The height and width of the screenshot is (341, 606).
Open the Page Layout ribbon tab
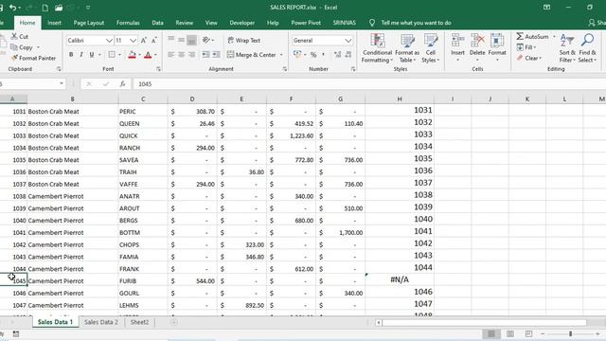tap(89, 23)
